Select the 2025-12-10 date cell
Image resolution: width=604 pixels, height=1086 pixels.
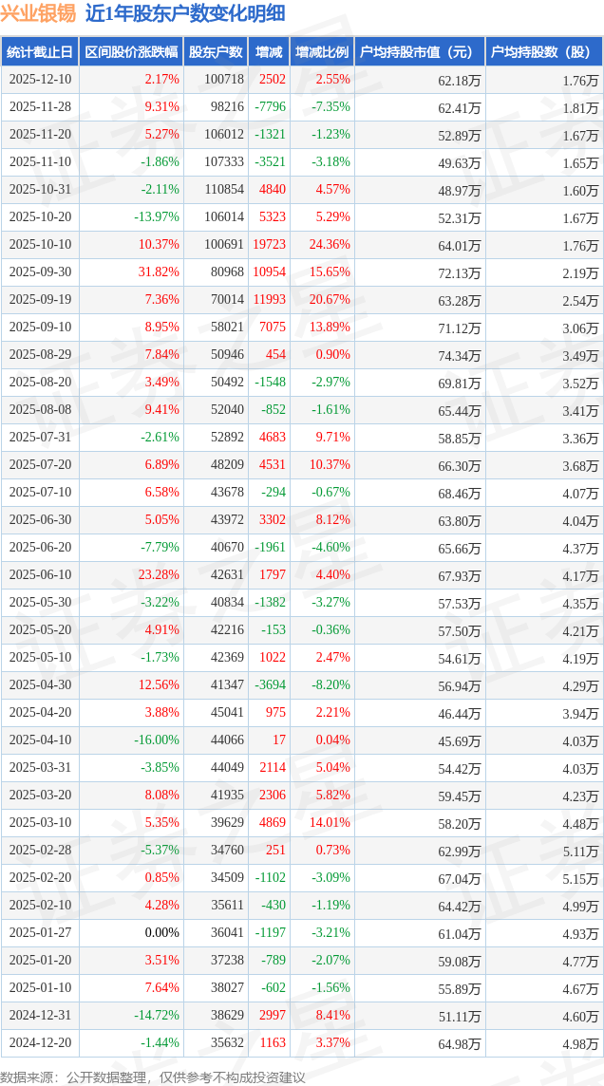[x=40, y=80]
